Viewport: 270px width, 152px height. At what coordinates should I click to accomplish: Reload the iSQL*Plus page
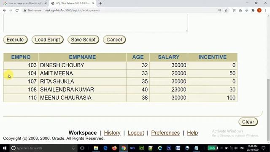click(x=17, y=10)
